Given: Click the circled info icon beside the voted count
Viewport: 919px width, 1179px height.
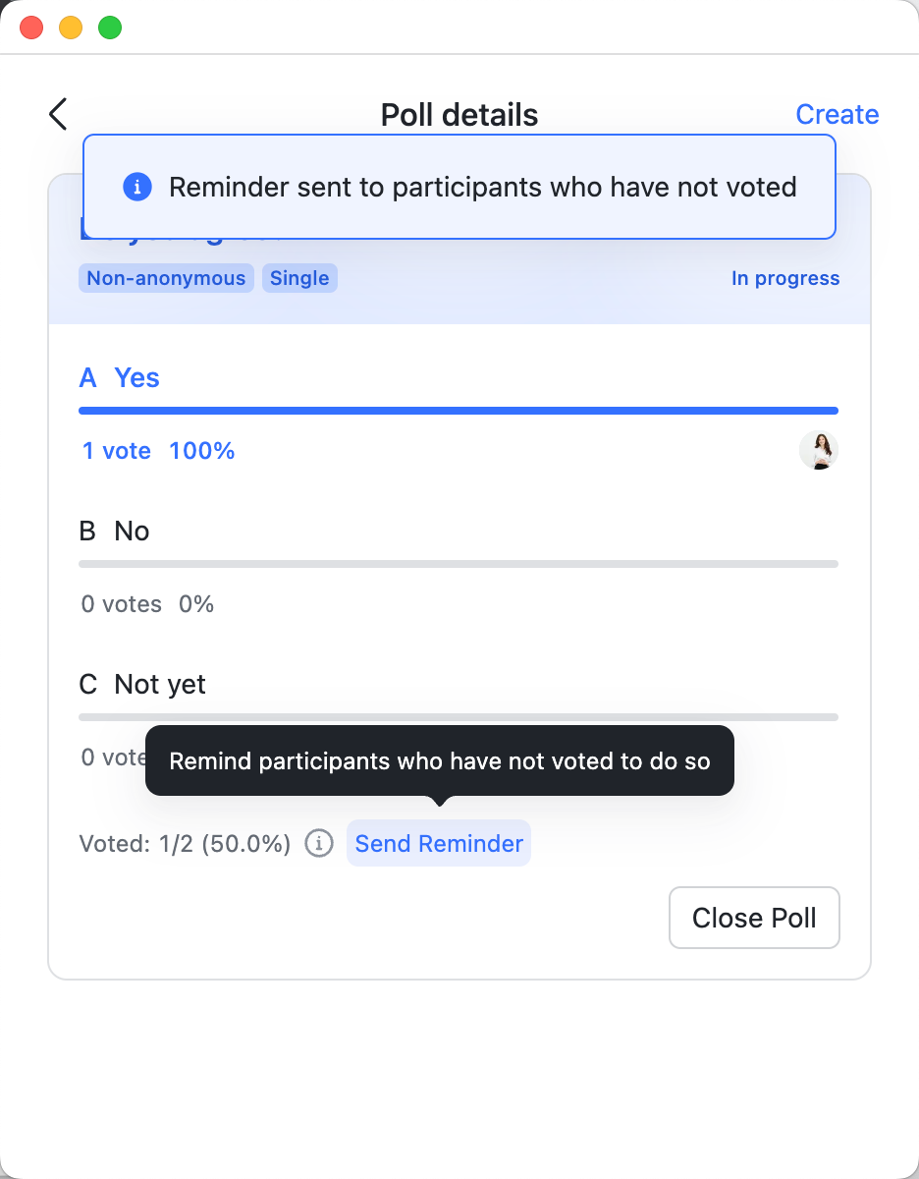Looking at the screenshot, I should click(x=318, y=843).
